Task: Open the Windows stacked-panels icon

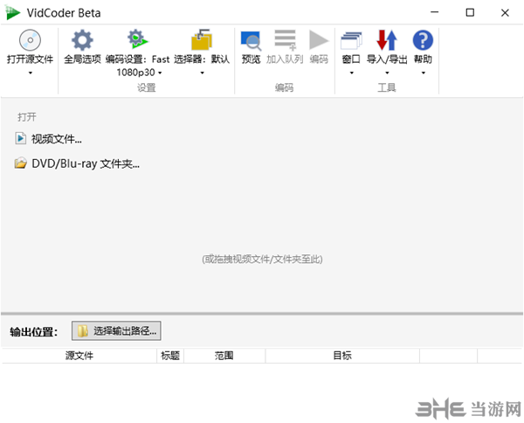Action: point(351,41)
